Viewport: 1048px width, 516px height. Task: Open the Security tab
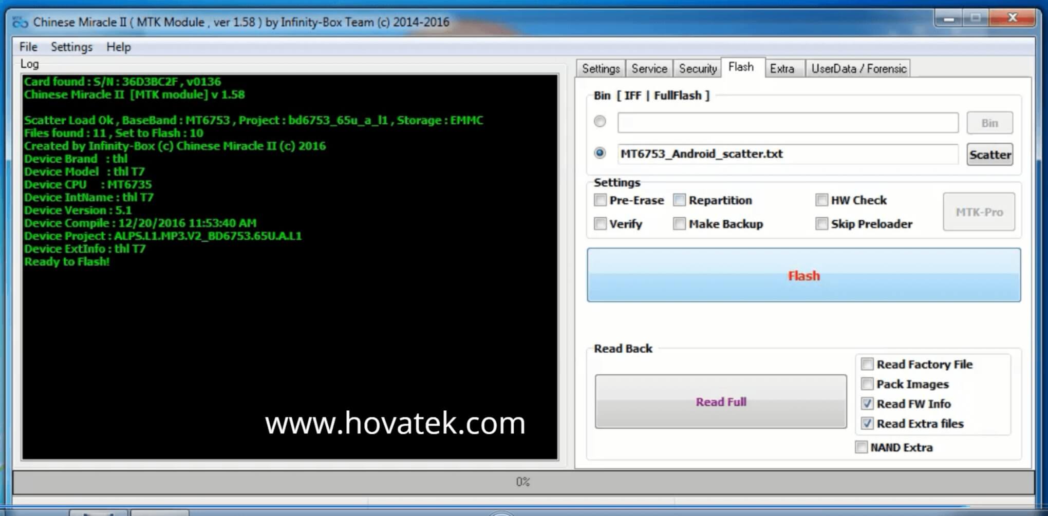click(697, 68)
